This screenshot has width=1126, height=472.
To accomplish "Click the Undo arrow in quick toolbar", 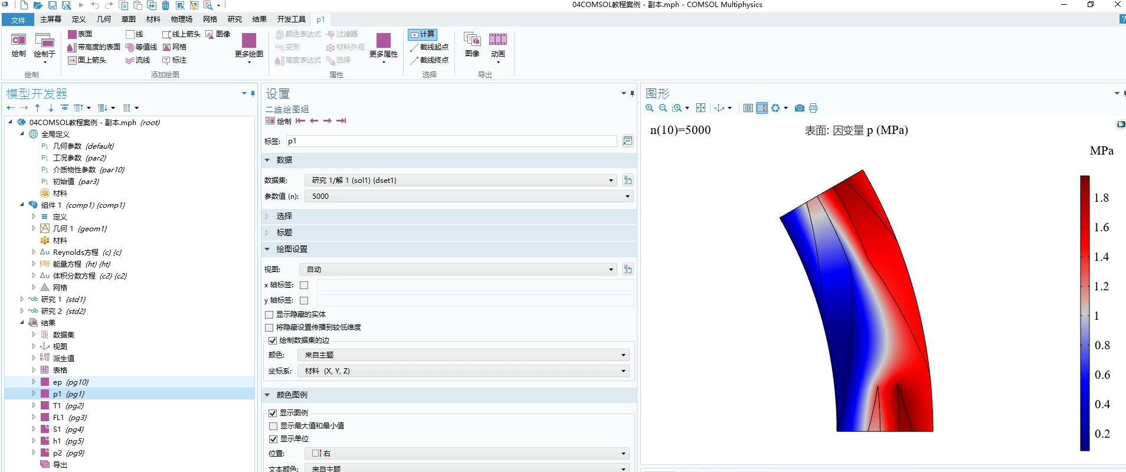I will [x=95, y=5].
